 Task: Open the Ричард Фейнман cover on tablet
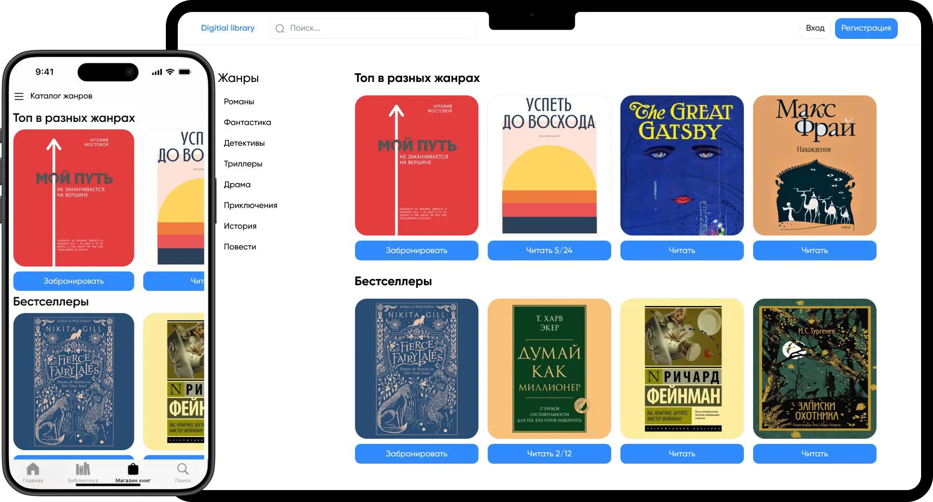[x=682, y=369]
